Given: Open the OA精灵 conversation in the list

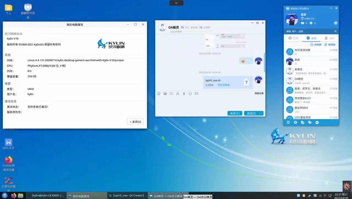Looking at the screenshot, I should (x=311, y=81).
